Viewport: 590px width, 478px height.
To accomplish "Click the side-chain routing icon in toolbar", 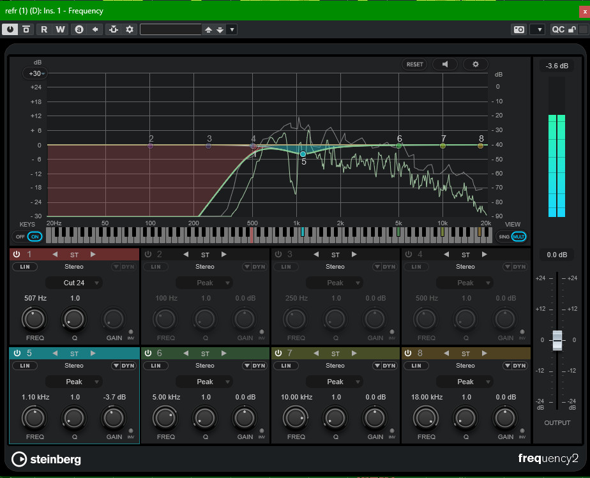I will click(114, 29).
